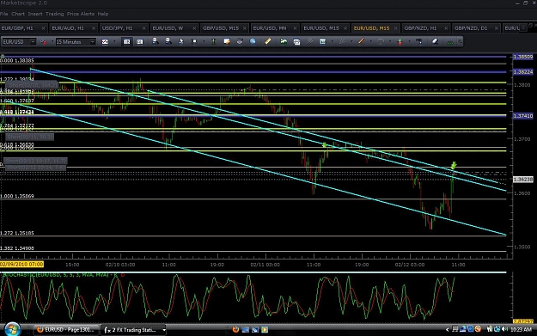Screen dimensions: 537x336
Task: Open the EUR/USD symbol dropdown
Action: [x=33, y=42]
